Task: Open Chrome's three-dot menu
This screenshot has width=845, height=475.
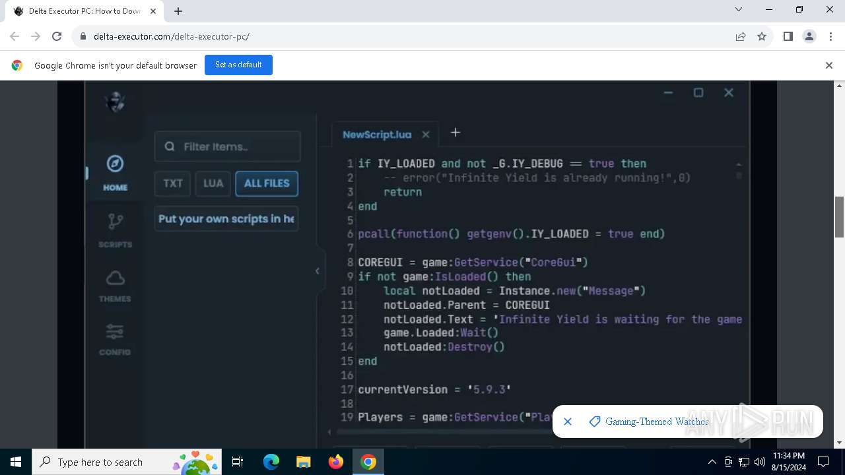Action: click(830, 37)
